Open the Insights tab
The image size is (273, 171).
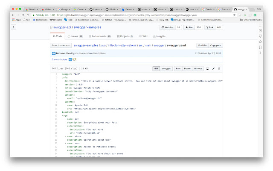pos(159,36)
